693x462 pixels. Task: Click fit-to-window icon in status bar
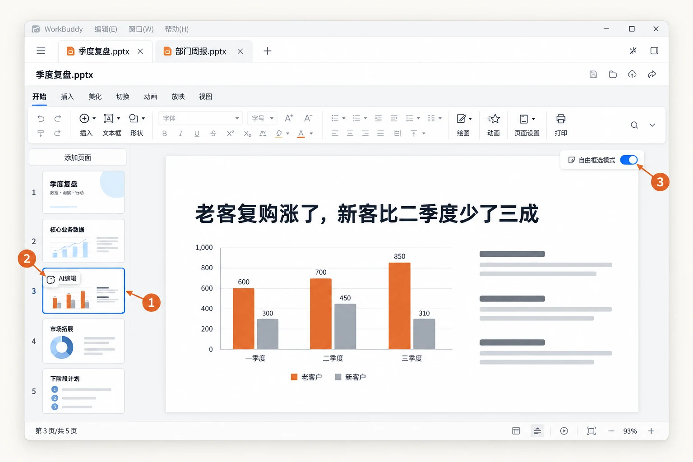(x=591, y=431)
